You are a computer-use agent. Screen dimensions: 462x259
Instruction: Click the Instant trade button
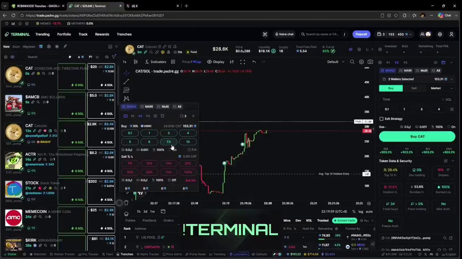coord(345,221)
